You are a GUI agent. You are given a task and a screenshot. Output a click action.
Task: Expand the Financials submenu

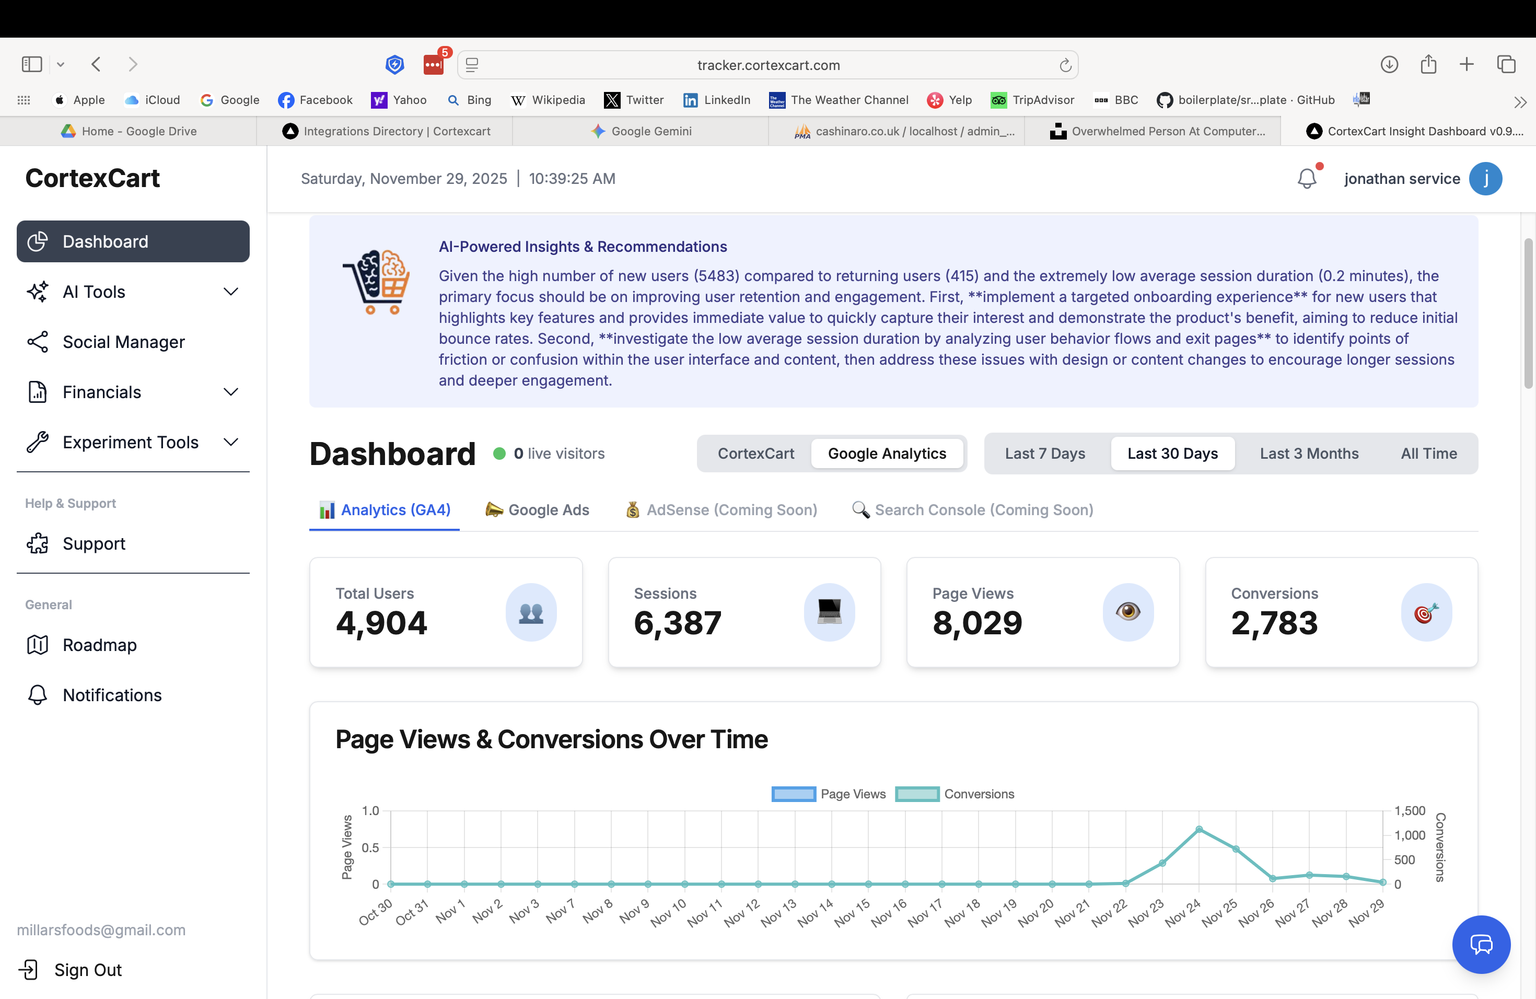pyautogui.click(x=230, y=392)
